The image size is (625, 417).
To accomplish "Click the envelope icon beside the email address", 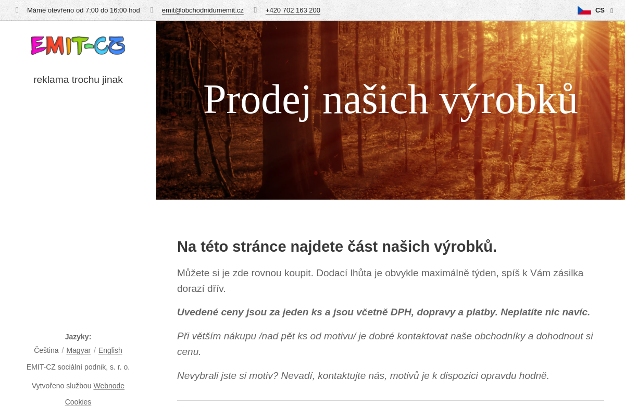I will [151, 10].
